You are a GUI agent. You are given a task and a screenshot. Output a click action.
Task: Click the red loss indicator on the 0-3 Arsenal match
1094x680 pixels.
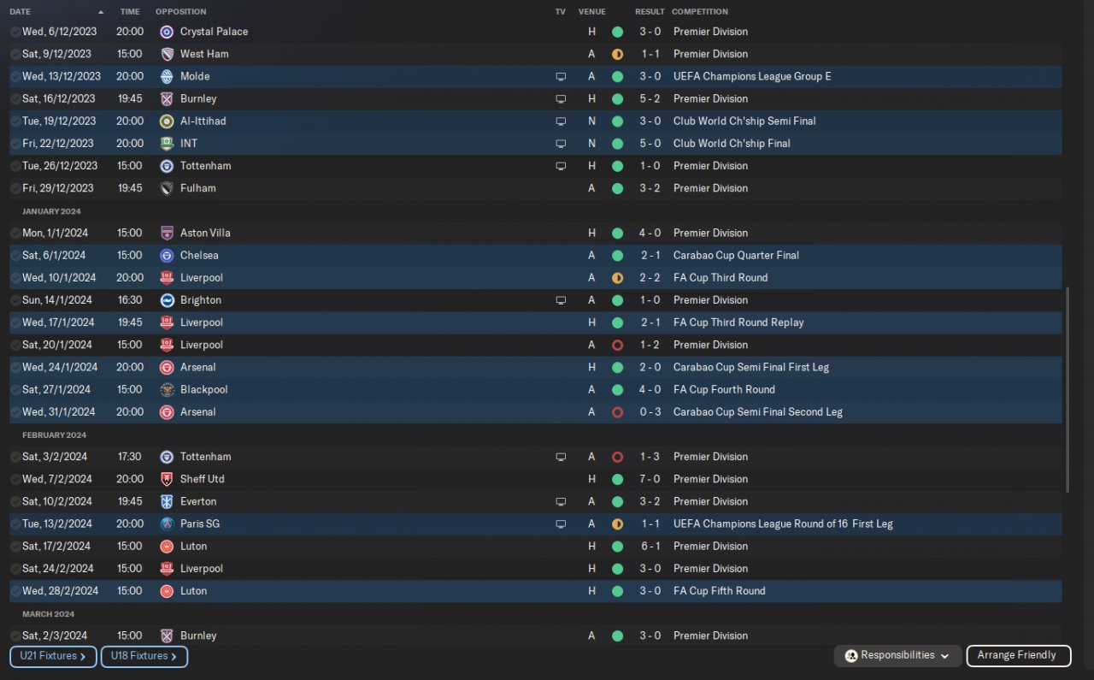click(617, 411)
